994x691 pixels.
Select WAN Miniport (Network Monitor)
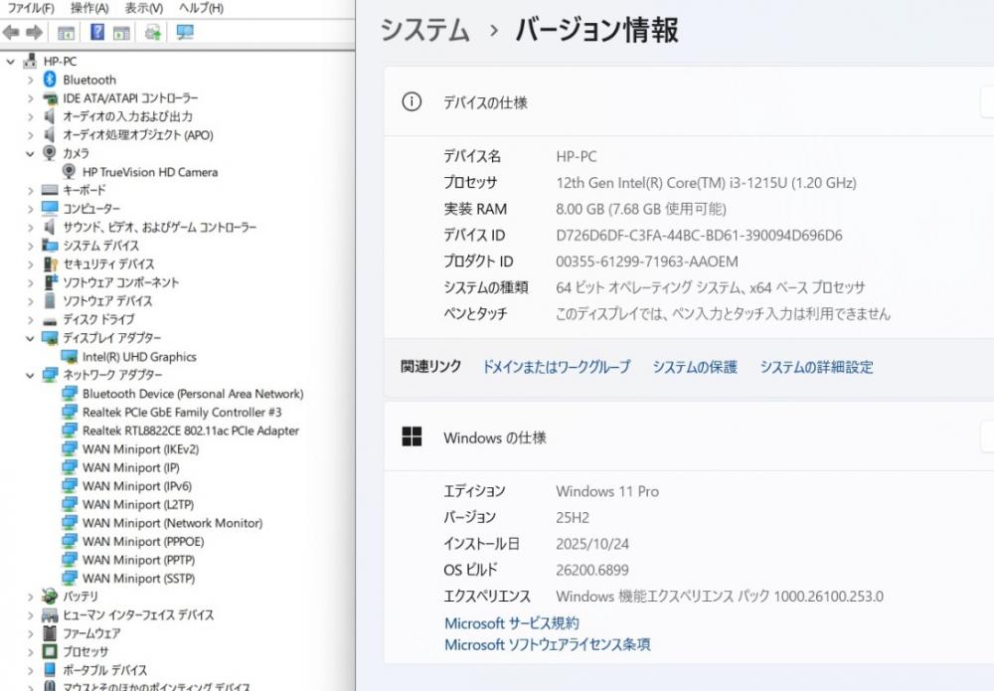[172, 523]
